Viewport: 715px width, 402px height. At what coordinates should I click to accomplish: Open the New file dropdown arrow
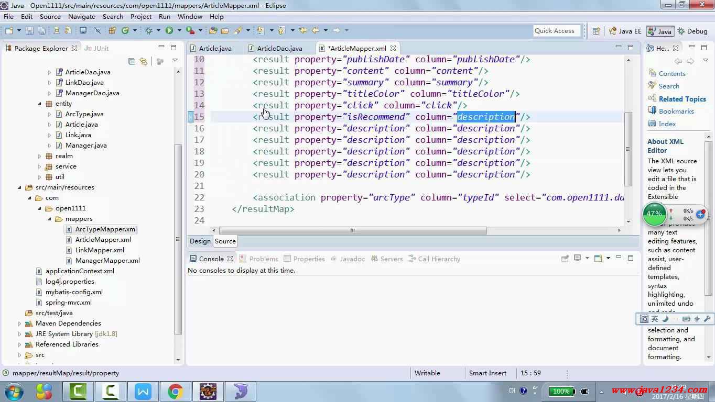19,31
